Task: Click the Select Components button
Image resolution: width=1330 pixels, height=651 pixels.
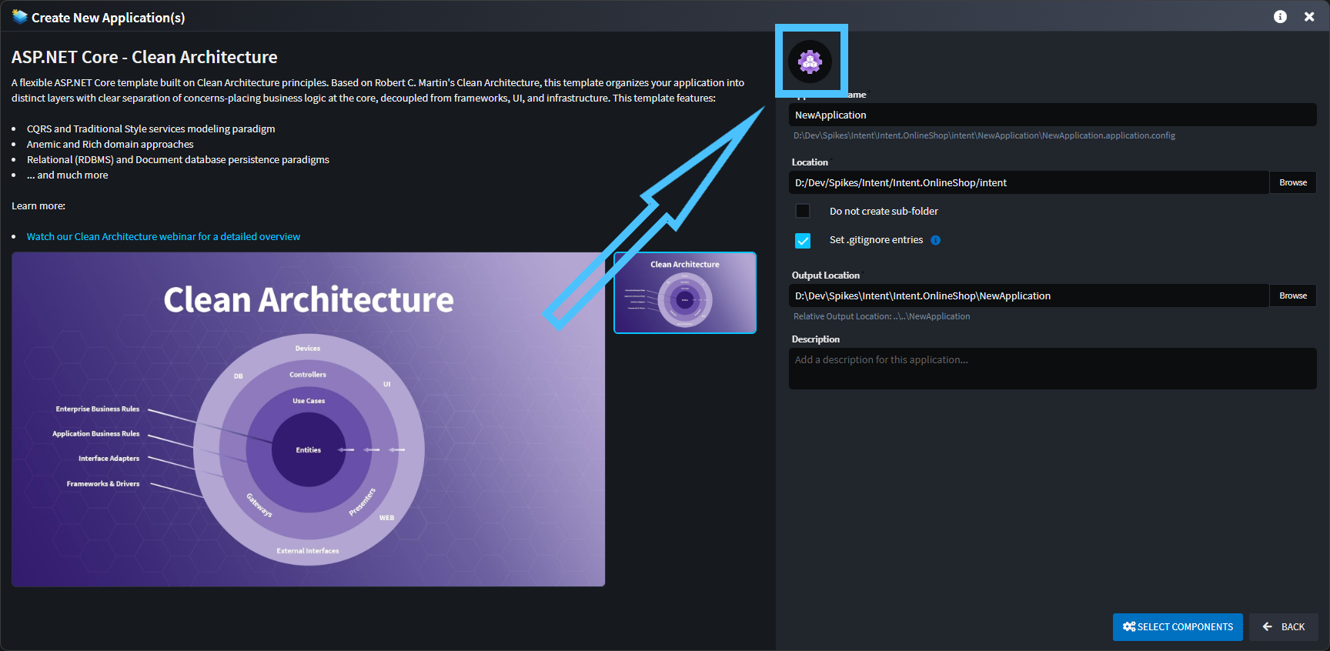Action: click(x=1178, y=627)
